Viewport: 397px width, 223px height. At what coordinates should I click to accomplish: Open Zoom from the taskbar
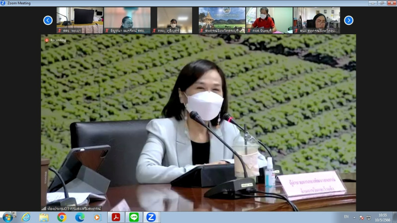pyautogui.click(x=151, y=217)
